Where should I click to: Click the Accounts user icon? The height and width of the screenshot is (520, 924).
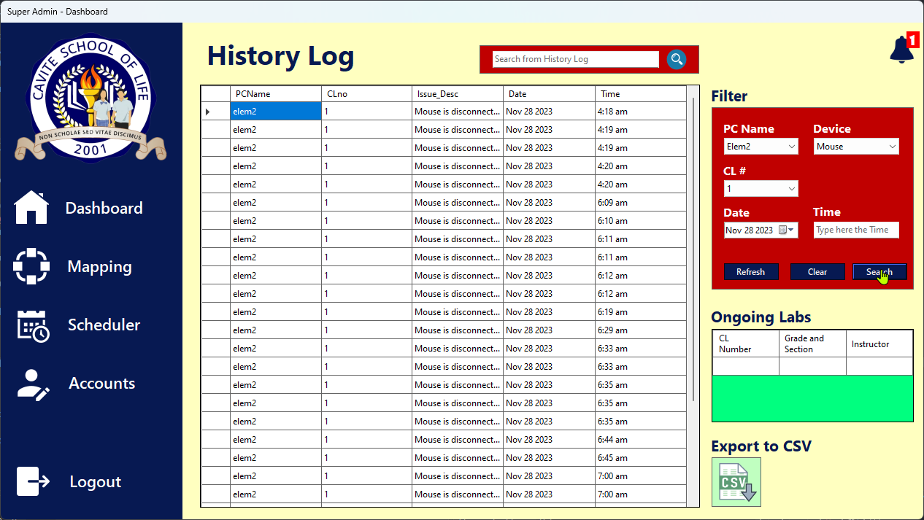point(33,384)
